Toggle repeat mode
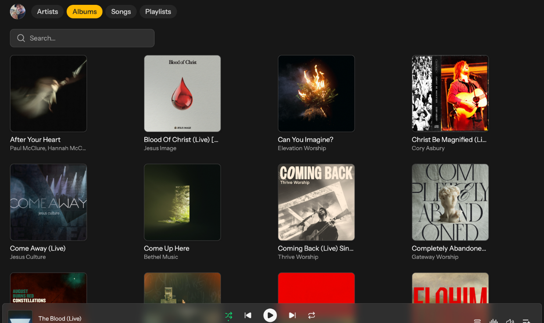 coord(311,316)
